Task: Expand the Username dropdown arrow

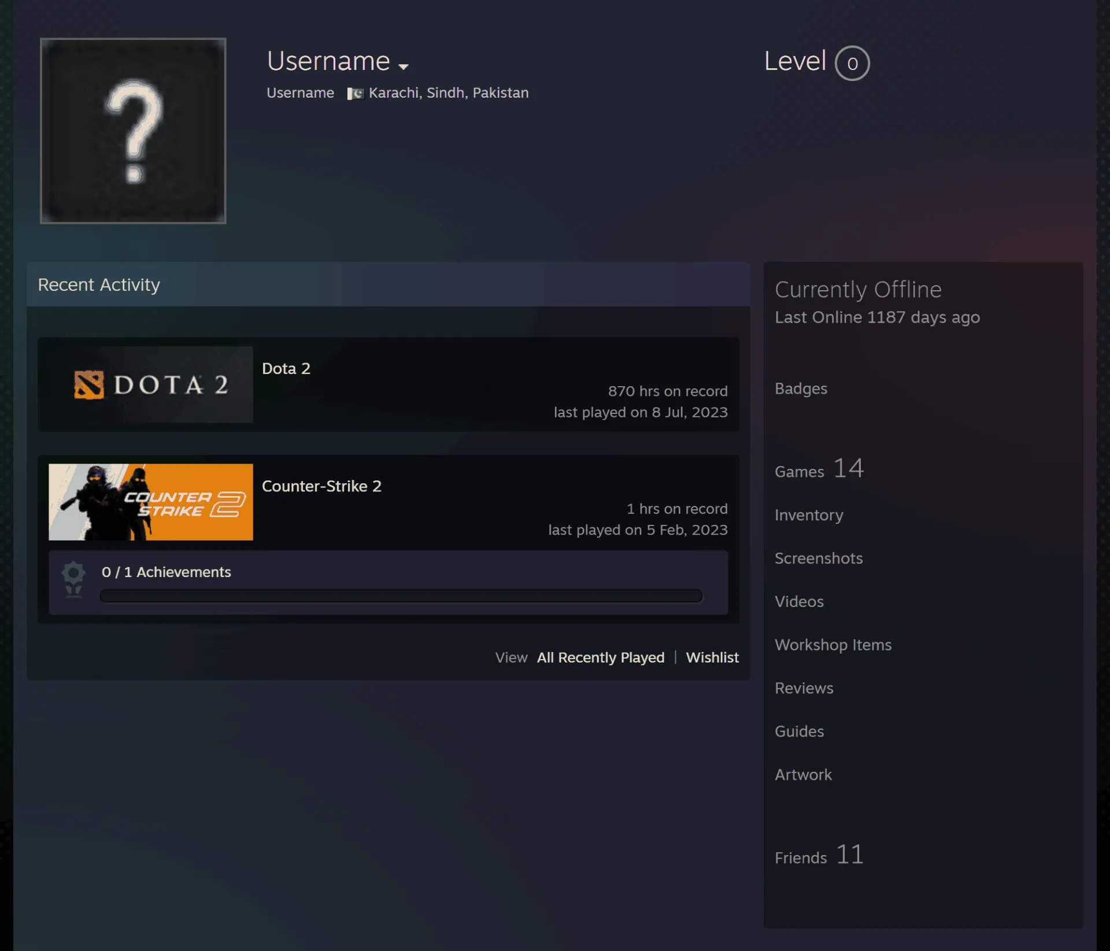Action: click(x=404, y=66)
